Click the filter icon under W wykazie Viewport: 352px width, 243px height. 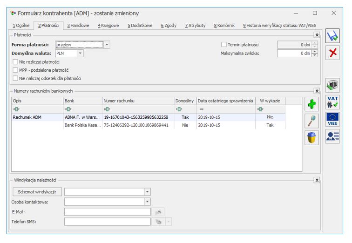260,109
